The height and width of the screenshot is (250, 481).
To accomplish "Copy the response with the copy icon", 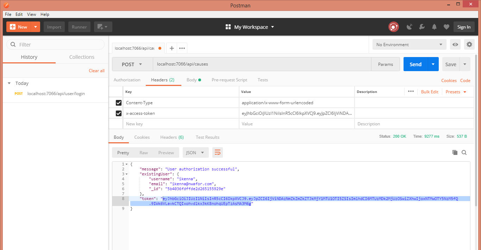I will point(455,152).
